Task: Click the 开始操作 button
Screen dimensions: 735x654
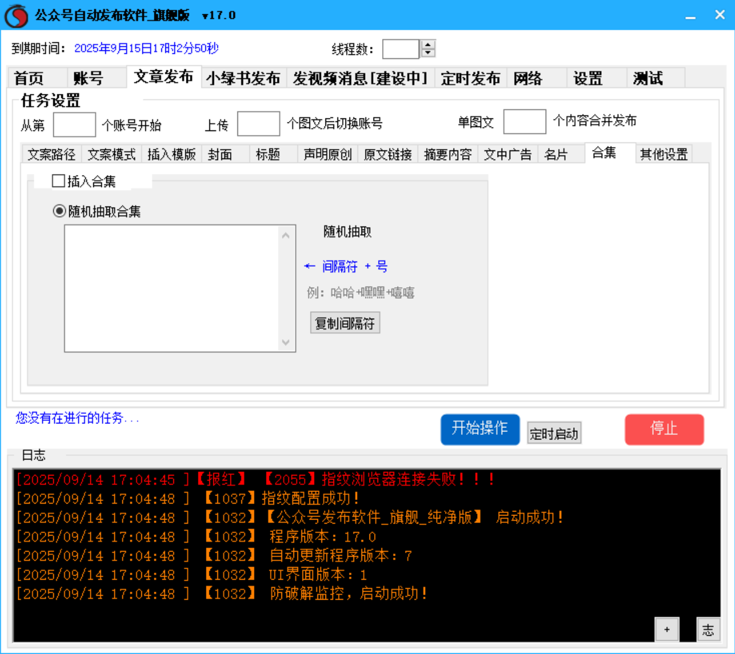Action: tap(480, 429)
